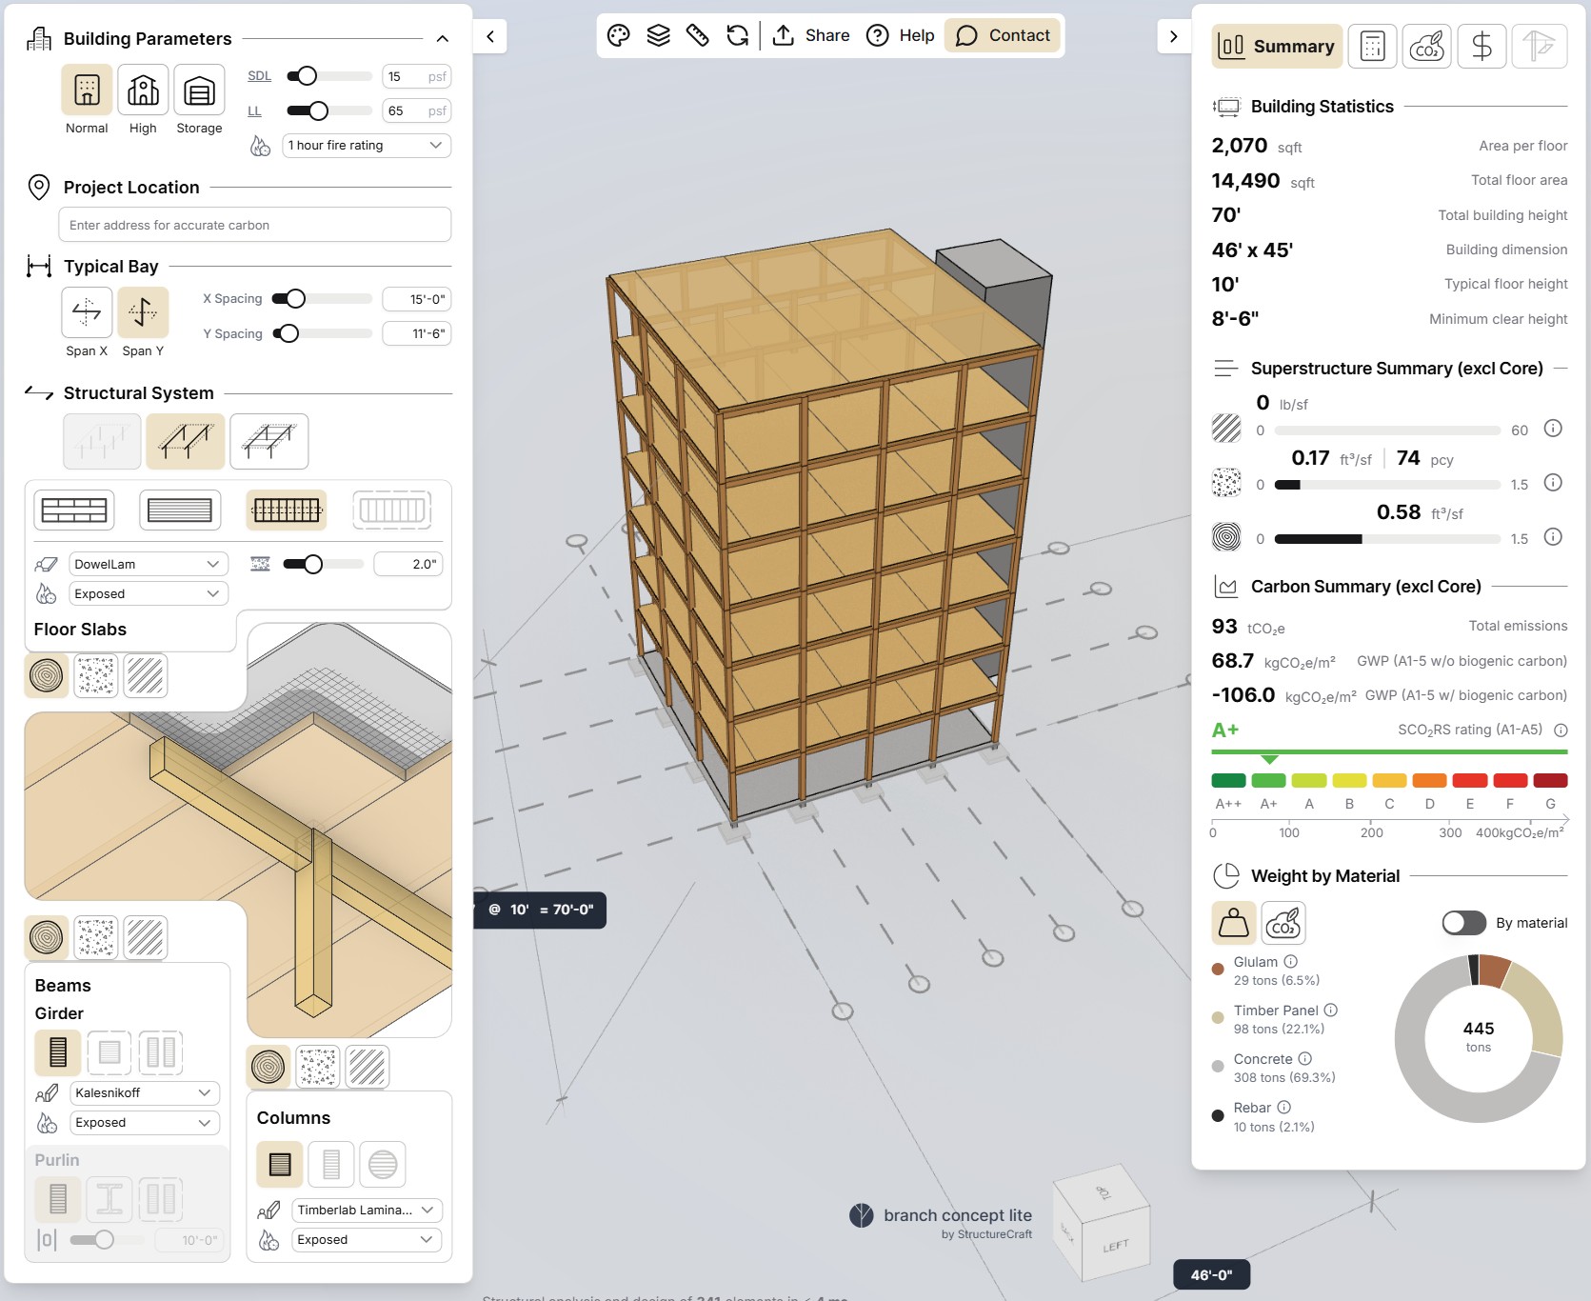
Task: Click the color palette icon in top toolbar
Action: 619,36
